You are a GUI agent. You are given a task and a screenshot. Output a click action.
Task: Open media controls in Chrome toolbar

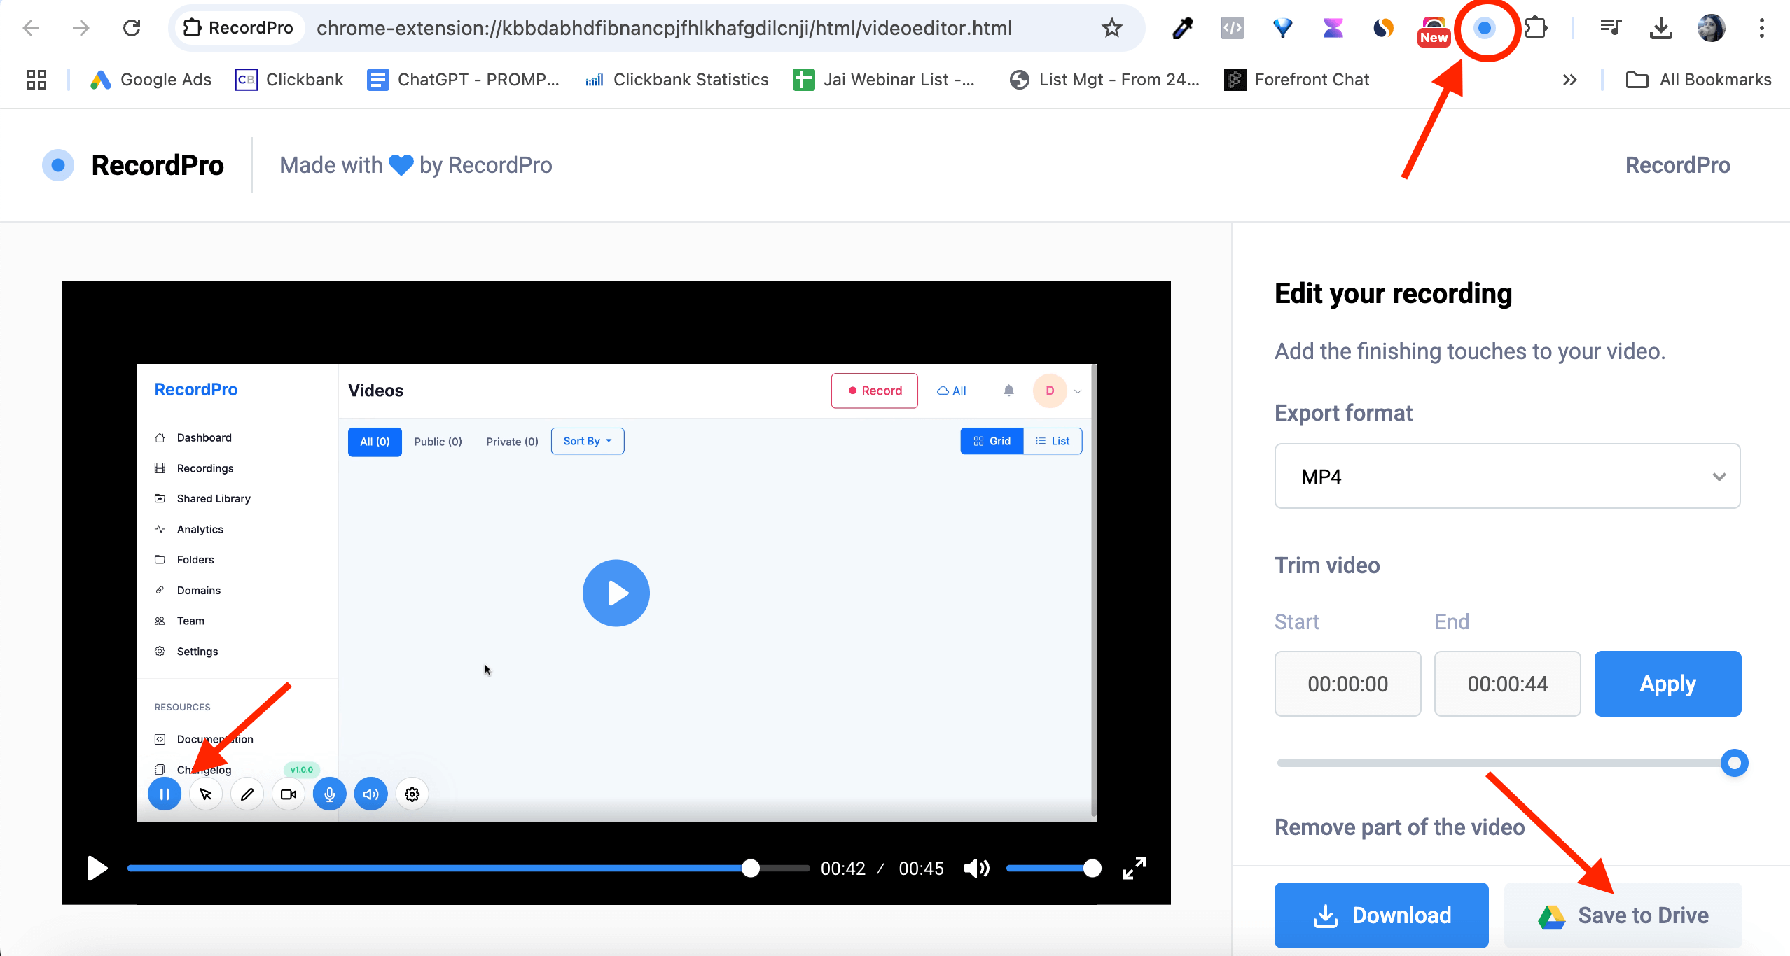pyautogui.click(x=1611, y=28)
